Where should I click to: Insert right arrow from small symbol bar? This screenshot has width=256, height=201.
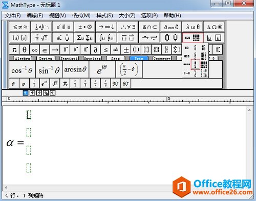click(x=55, y=50)
